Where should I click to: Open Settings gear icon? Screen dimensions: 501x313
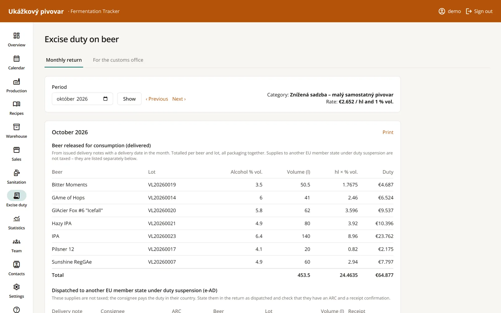tap(17, 287)
